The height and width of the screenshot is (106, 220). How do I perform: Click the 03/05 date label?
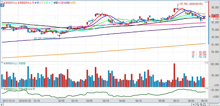(x=89, y=101)
